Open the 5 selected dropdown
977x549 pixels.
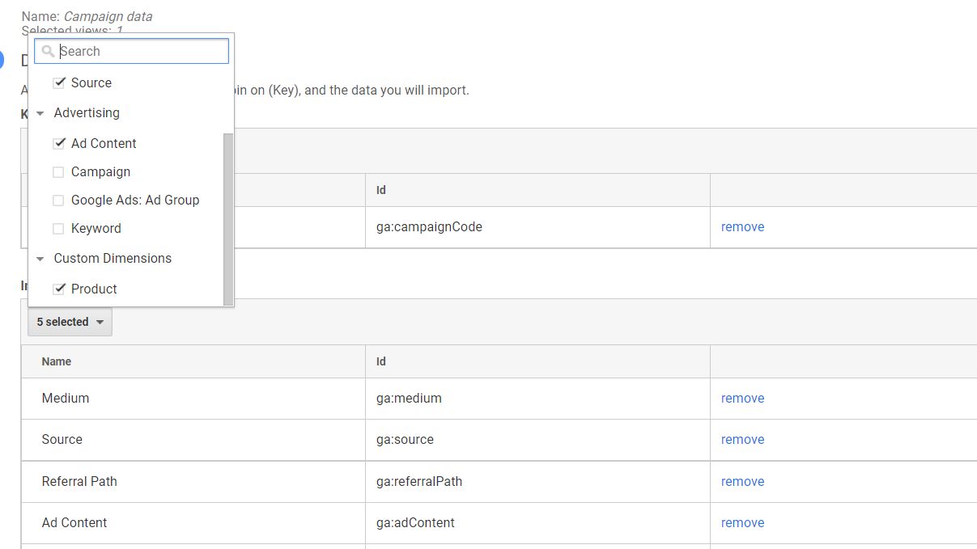[x=69, y=322]
